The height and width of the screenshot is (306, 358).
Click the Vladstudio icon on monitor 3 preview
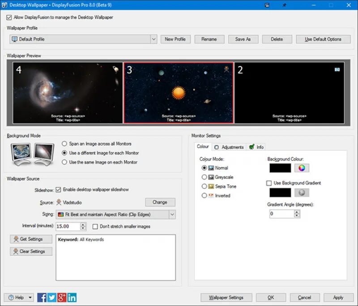(x=226, y=69)
